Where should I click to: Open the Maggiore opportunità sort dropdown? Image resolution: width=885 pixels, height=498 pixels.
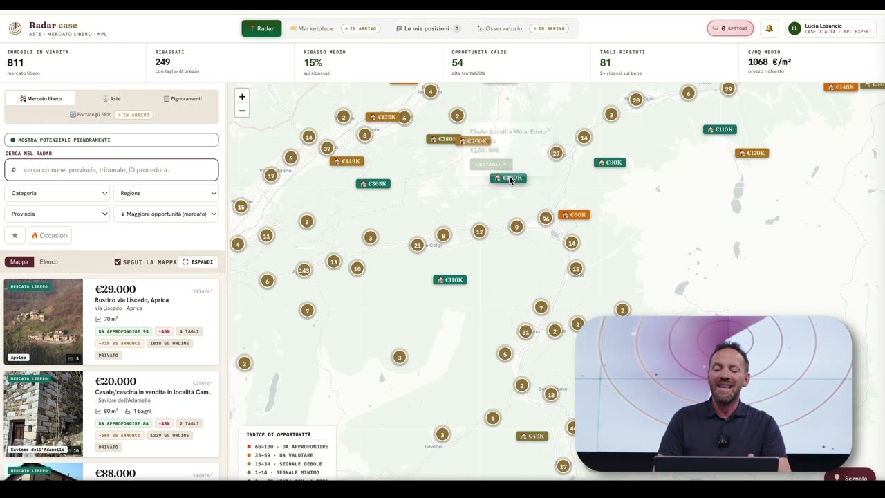(166, 214)
